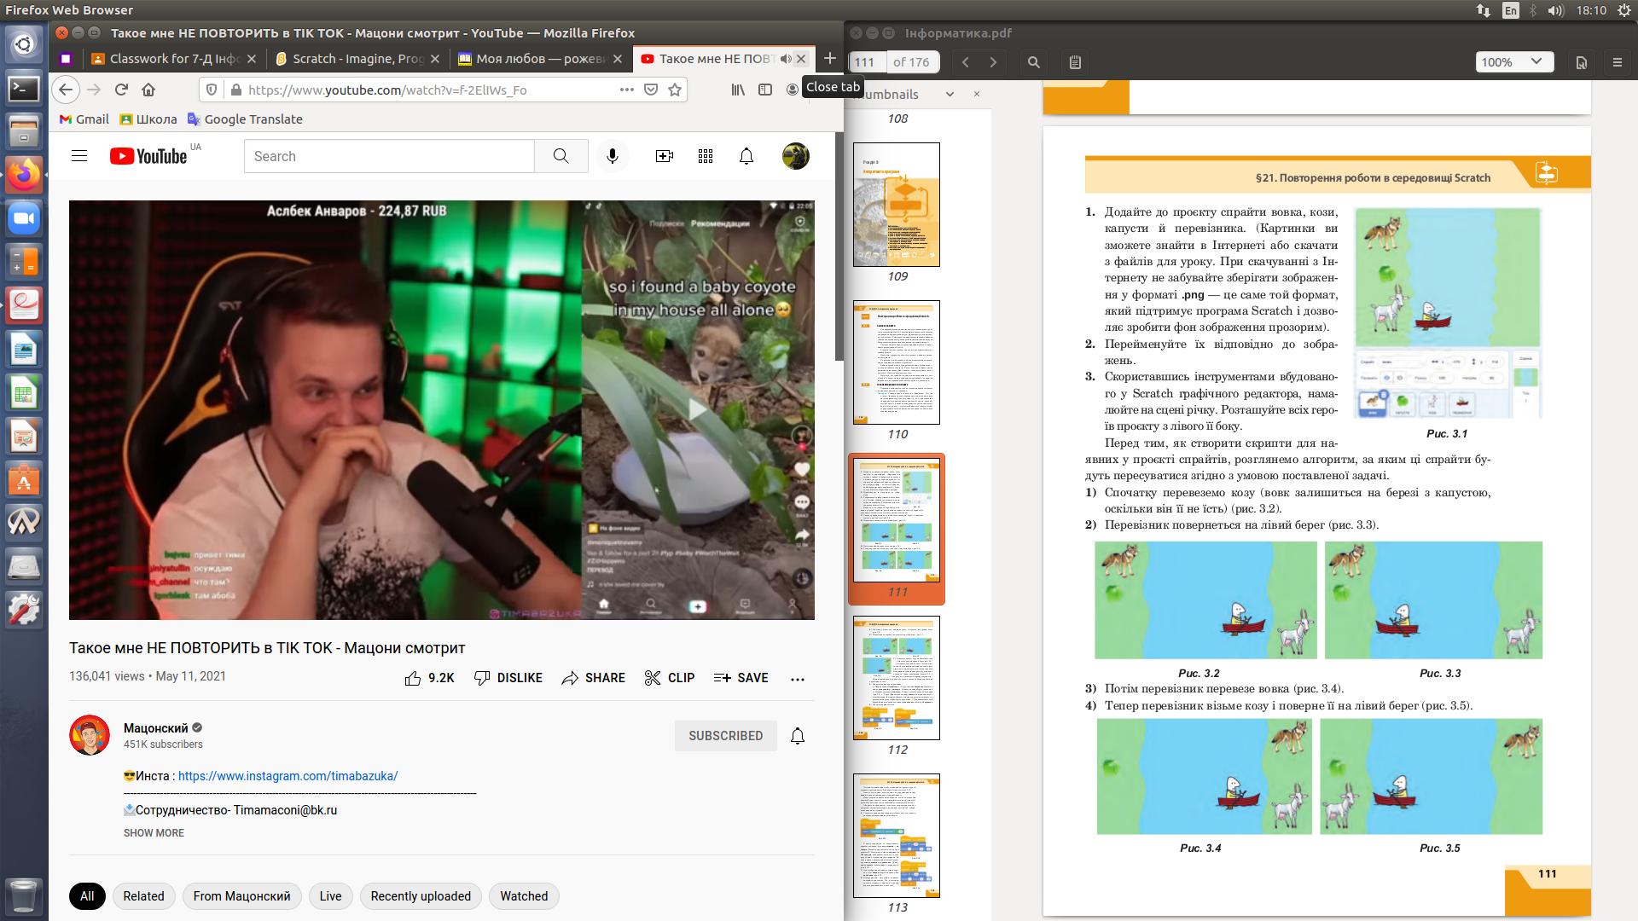Click the YouTube voice search microphone icon
This screenshot has width=1638, height=921.
coord(612,156)
